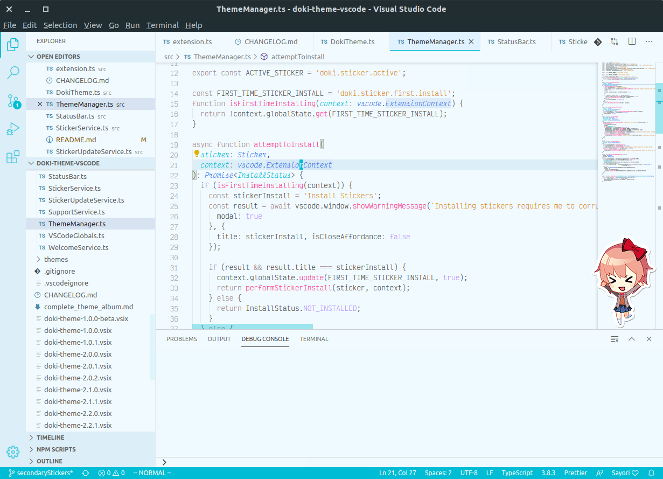Open the Search view in activity bar
The image size is (663, 479).
click(13, 73)
